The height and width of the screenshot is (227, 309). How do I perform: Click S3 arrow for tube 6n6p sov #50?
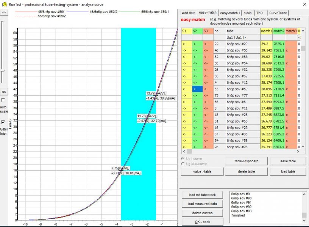coord(208,50)
